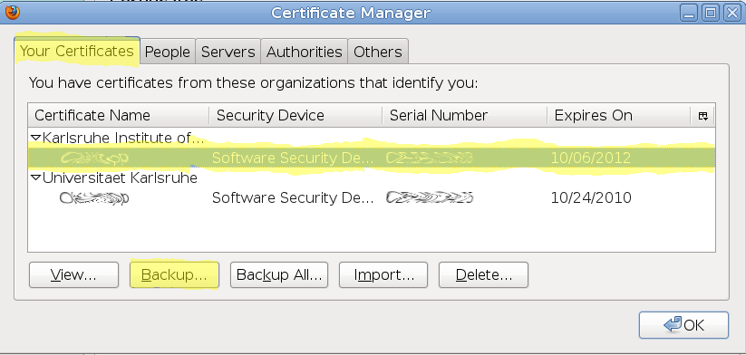The width and height of the screenshot is (746, 355).
Task: Switch to the People tab
Action: coord(168,52)
